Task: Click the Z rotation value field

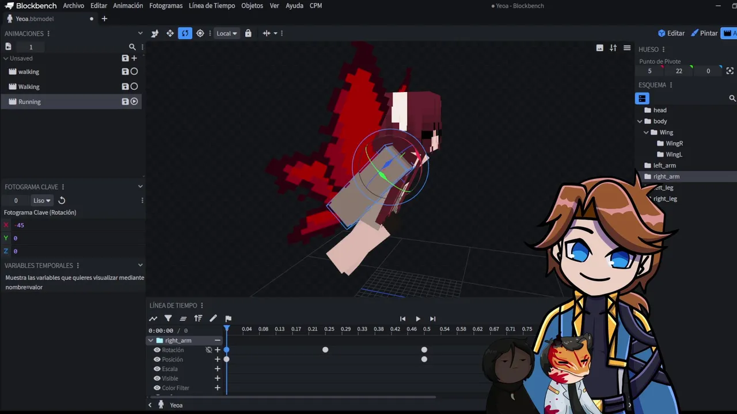Action: (x=78, y=251)
